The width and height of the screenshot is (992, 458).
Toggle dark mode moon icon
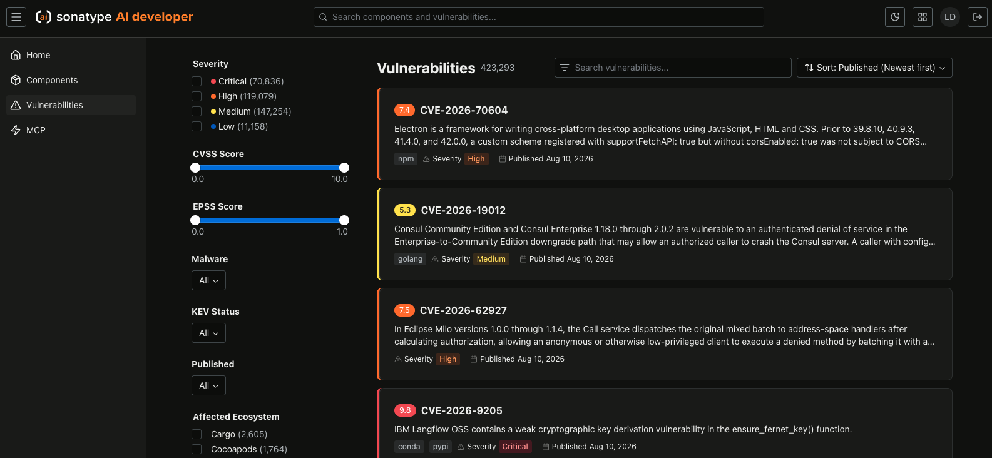point(895,17)
